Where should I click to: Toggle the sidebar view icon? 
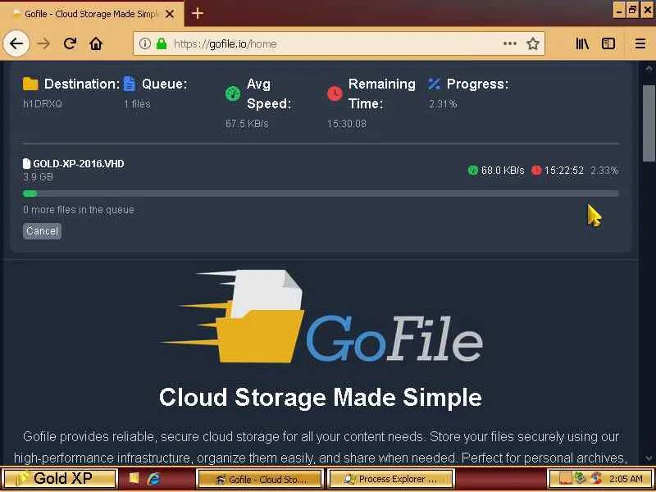(608, 43)
